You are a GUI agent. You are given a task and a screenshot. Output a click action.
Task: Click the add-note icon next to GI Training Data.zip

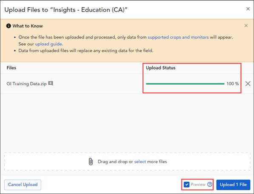51,83
